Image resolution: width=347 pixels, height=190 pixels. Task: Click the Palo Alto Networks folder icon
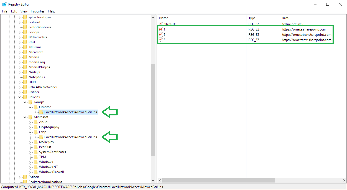pos(25,87)
